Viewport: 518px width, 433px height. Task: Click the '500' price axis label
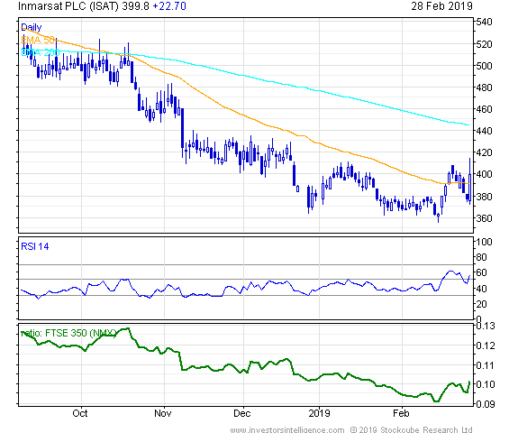point(485,66)
